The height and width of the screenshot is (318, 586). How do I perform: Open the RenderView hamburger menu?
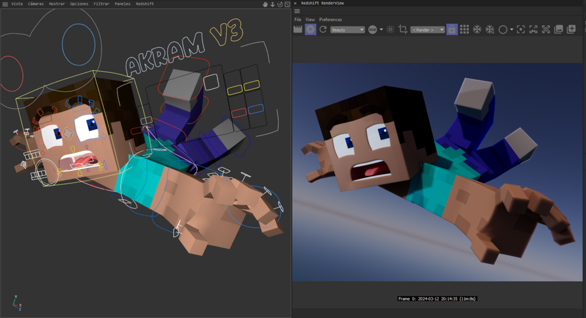(x=297, y=11)
